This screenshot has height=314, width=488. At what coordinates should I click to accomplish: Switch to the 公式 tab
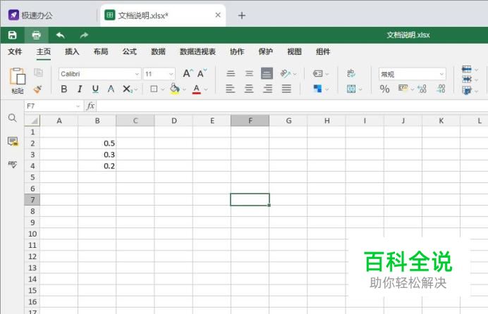pyautogui.click(x=129, y=51)
